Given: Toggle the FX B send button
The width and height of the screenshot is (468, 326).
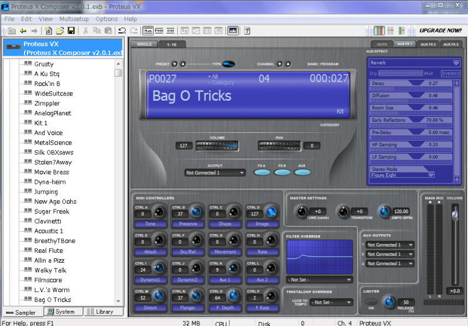Looking at the screenshot, I should 282,172.
